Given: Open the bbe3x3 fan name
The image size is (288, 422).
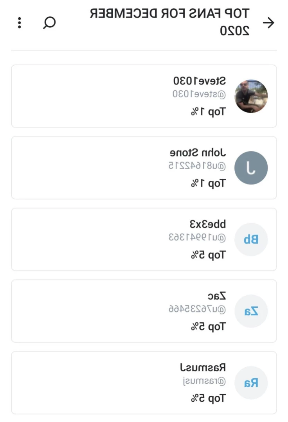Looking at the screenshot, I should [x=207, y=224].
